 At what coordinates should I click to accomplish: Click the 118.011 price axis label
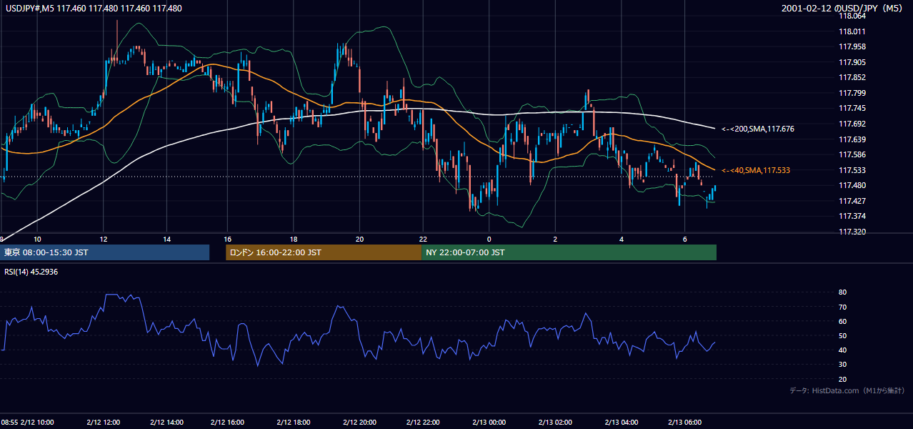pyautogui.click(x=852, y=31)
